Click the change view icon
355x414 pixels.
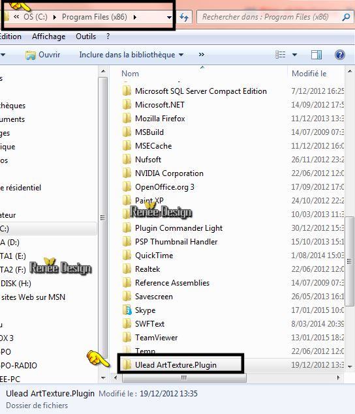point(280,55)
